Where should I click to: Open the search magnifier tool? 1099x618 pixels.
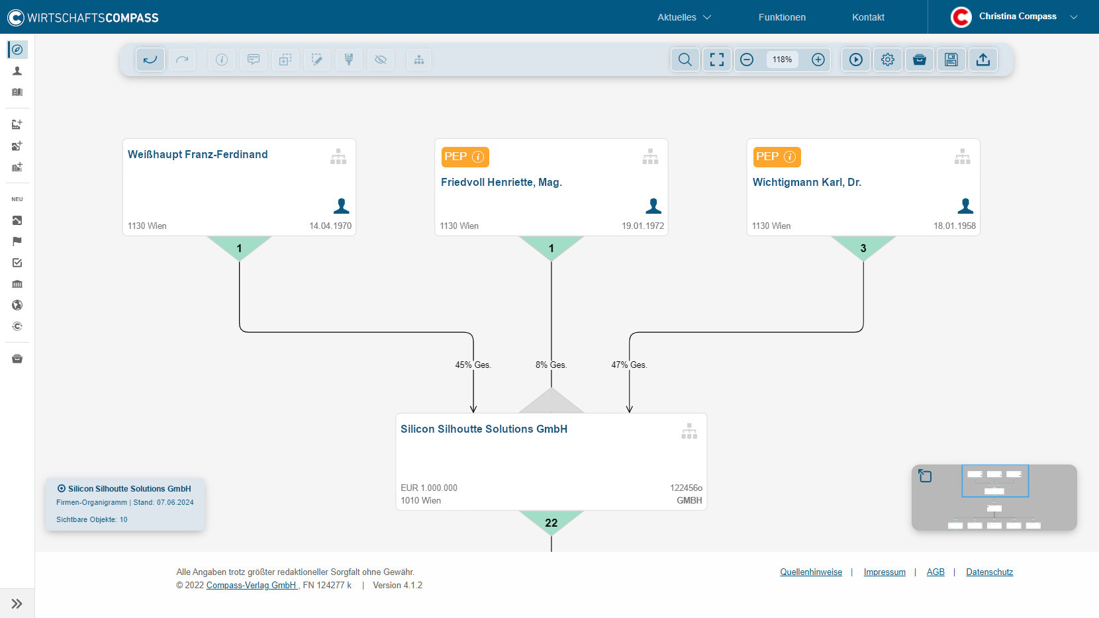tap(685, 60)
